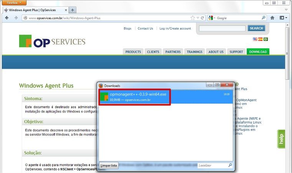This screenshot has height=173, width=292.
Task: Click the Brazilian flag language icon
Action: tap(266, 39)
